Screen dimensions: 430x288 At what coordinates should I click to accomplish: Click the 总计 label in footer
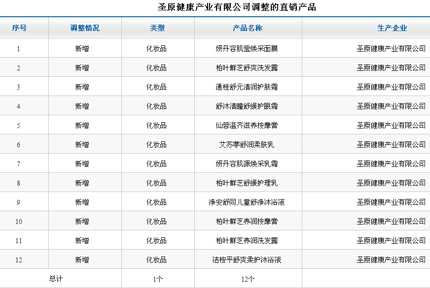(56, 279)
